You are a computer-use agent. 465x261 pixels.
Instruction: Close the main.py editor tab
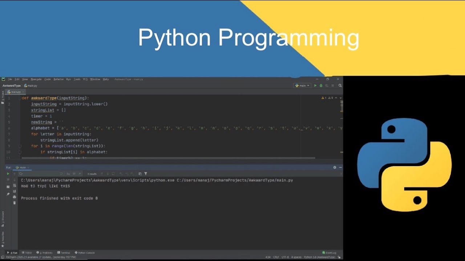click(x=23, y=92)
